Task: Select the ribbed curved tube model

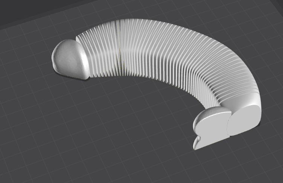Action: 163,52
